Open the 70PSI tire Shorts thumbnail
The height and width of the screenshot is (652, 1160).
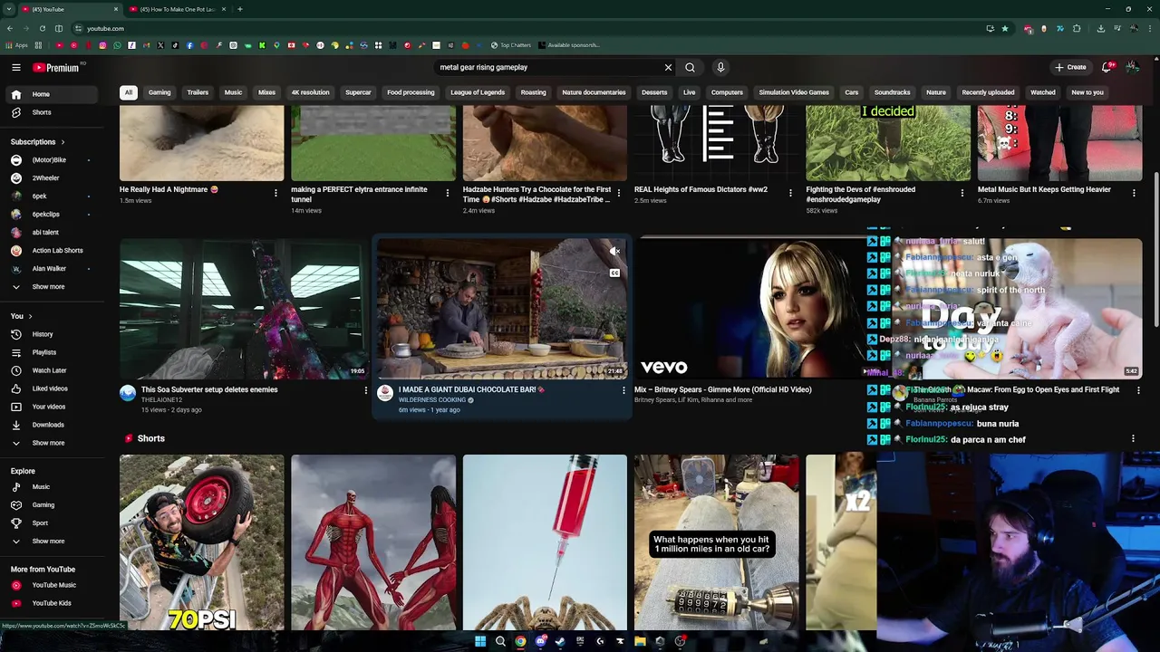click(x=201, y=542)
